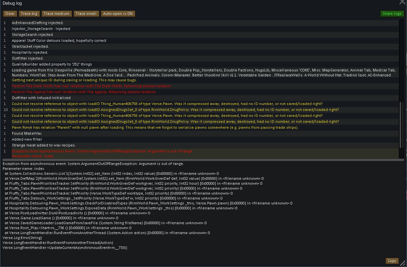The image size is (407, 267).
Task: Enable Trace big logging mode
Action: pyautogui.click(x=29, y=13)
